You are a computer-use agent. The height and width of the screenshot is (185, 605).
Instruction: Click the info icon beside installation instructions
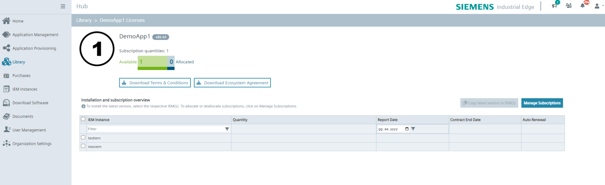point(83,107)
